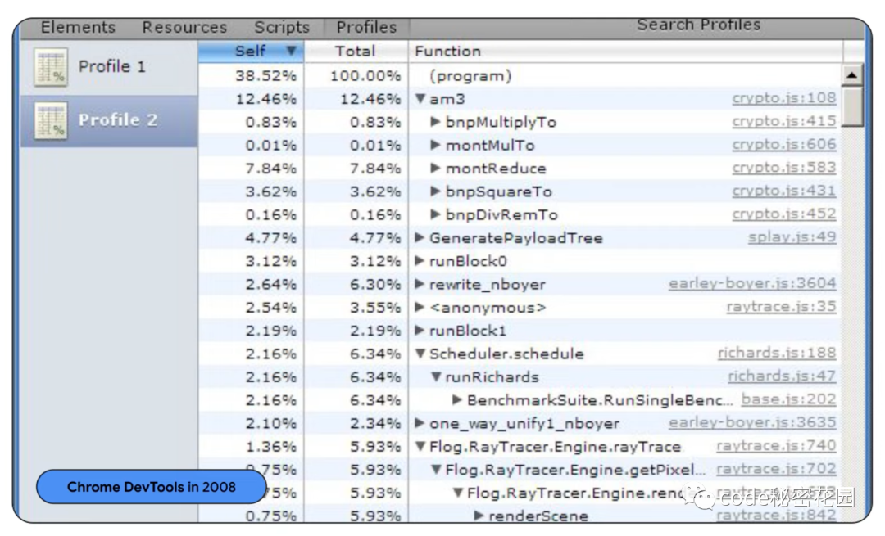Viewport: 885px width, 536px height.
Task: Sort by the Self column header
Action: (x=251, y=52)
